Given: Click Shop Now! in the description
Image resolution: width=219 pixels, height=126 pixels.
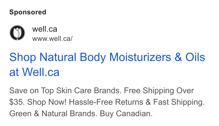Looking at the screenshot, I should (x=47, y=102).
